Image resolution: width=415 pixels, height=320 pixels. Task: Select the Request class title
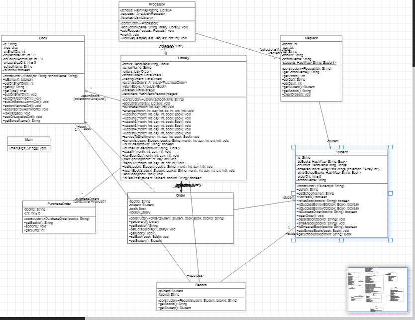[311, 38]
